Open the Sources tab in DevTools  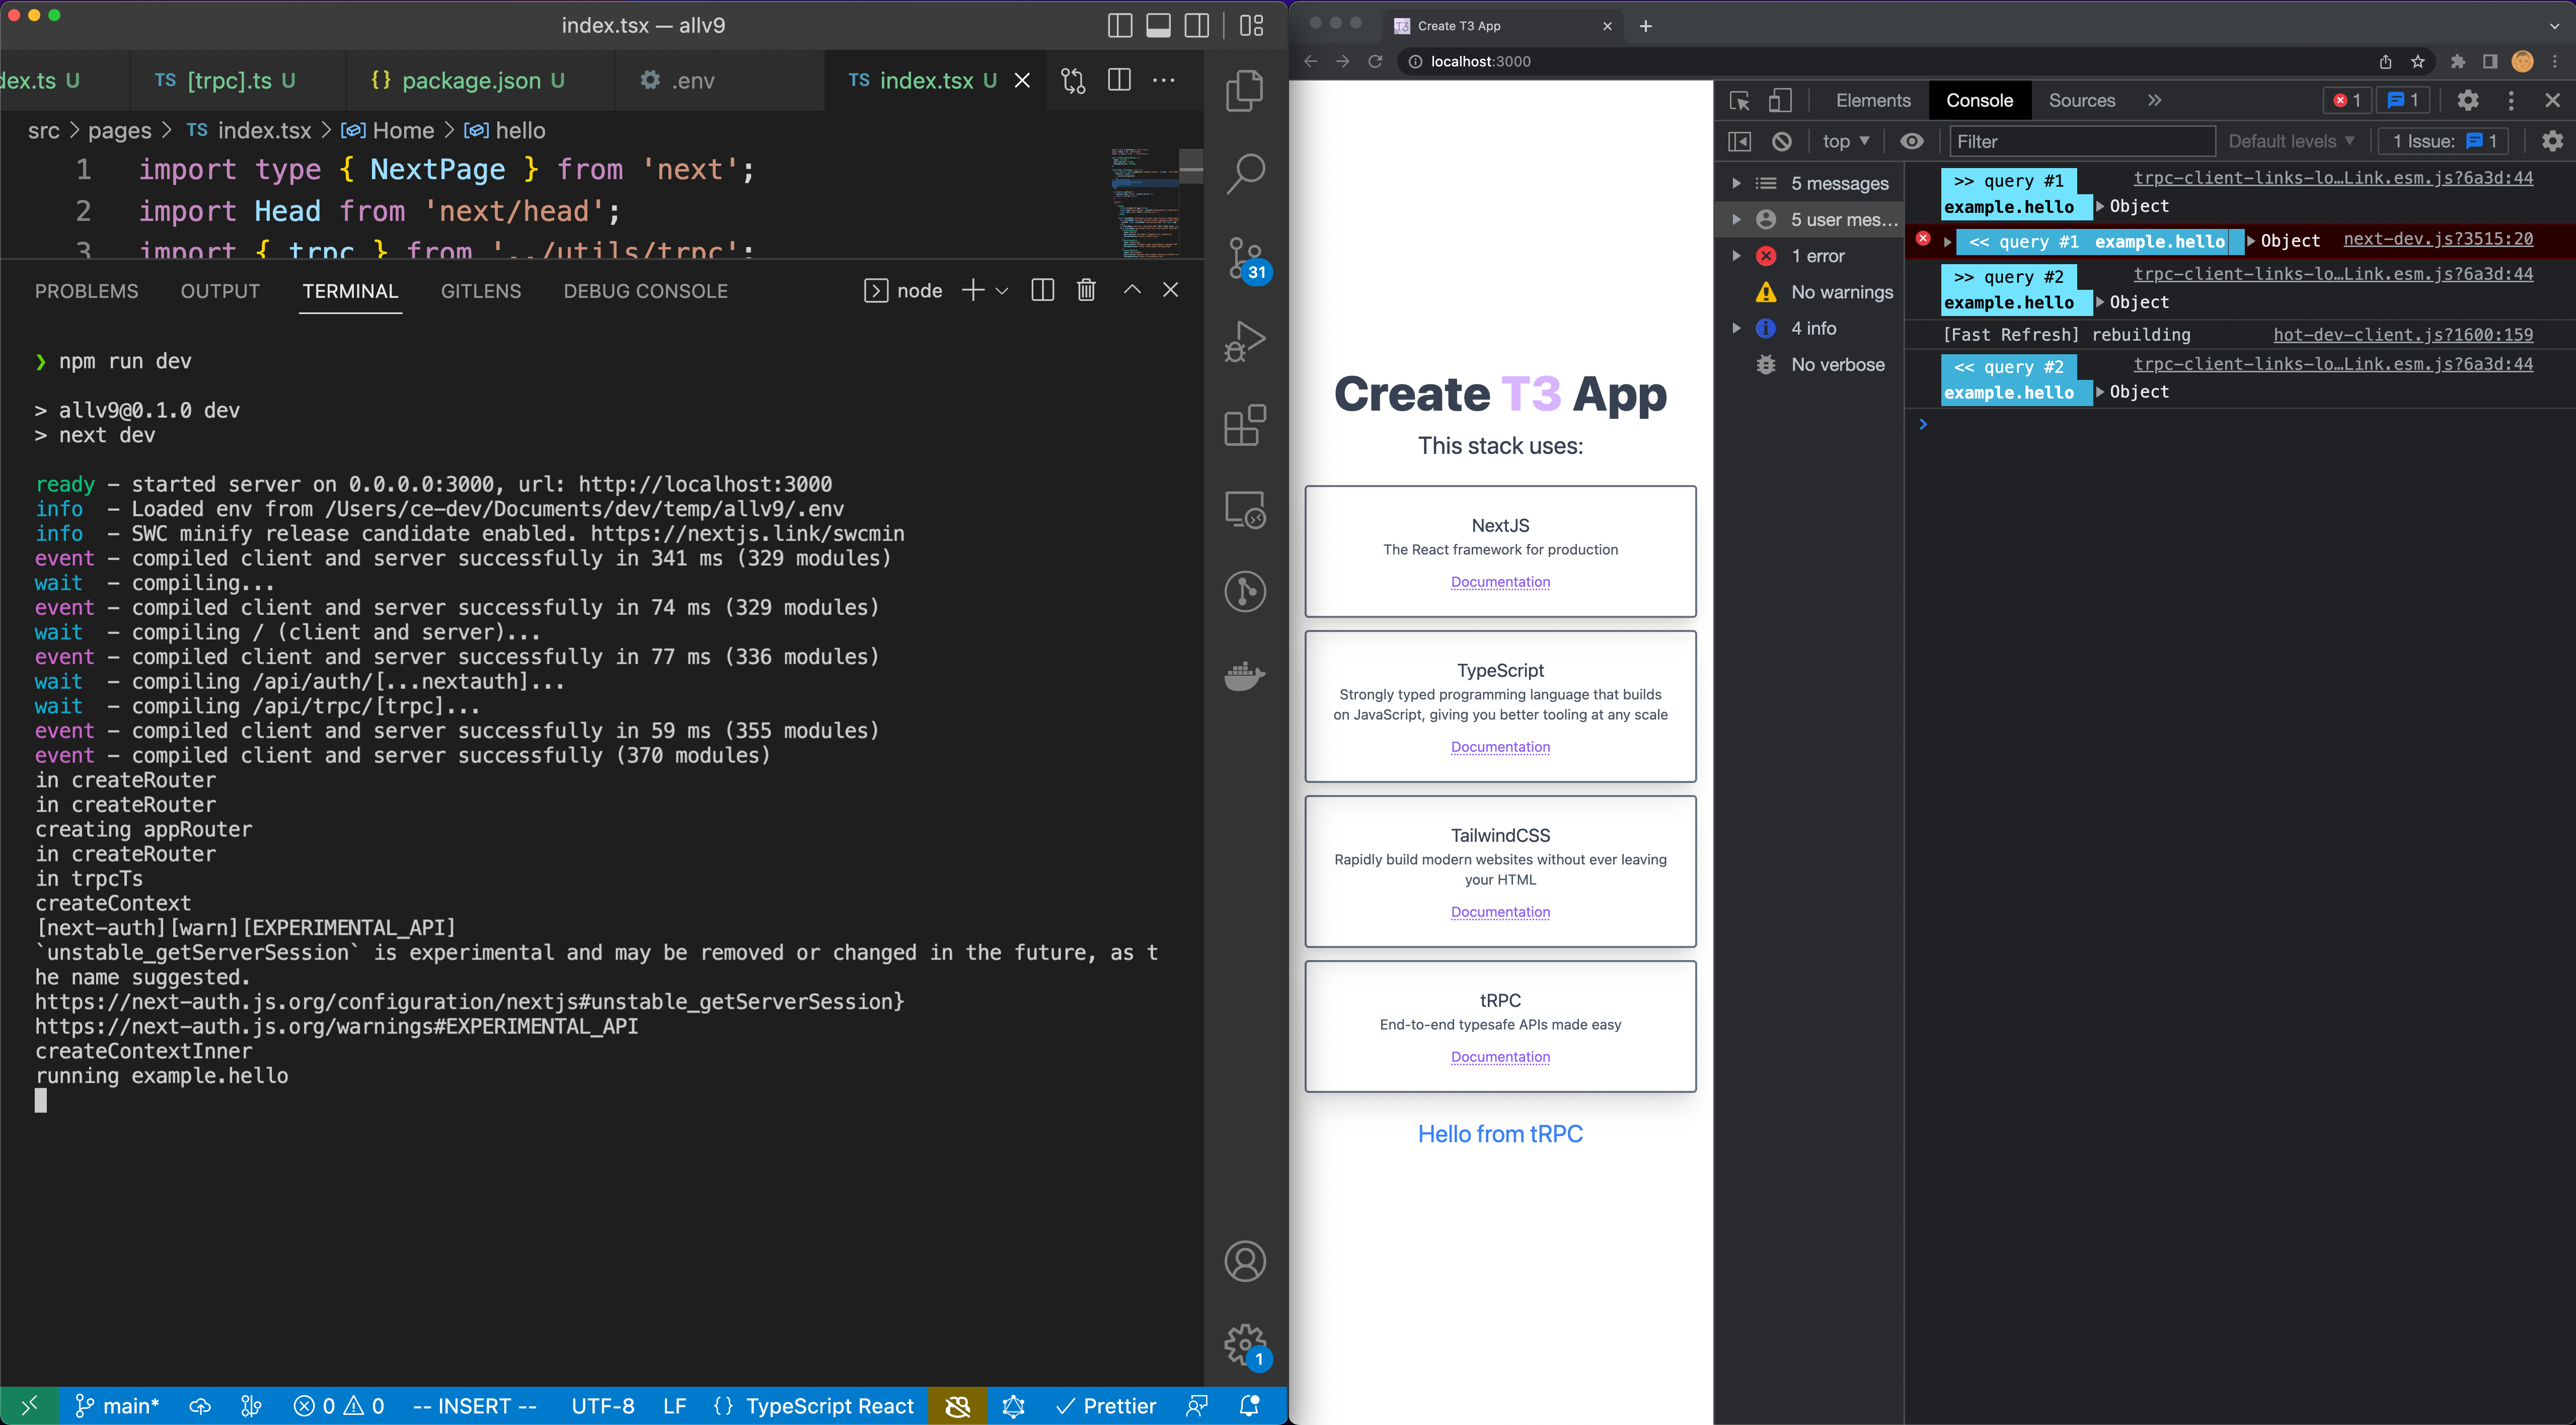tap(2081, 101)
